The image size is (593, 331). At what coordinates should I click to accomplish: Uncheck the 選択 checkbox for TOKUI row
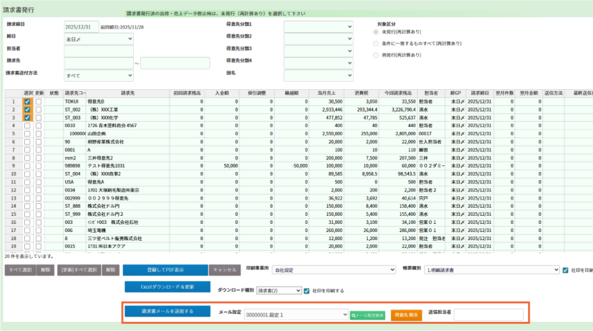click(x=27, y=101)
